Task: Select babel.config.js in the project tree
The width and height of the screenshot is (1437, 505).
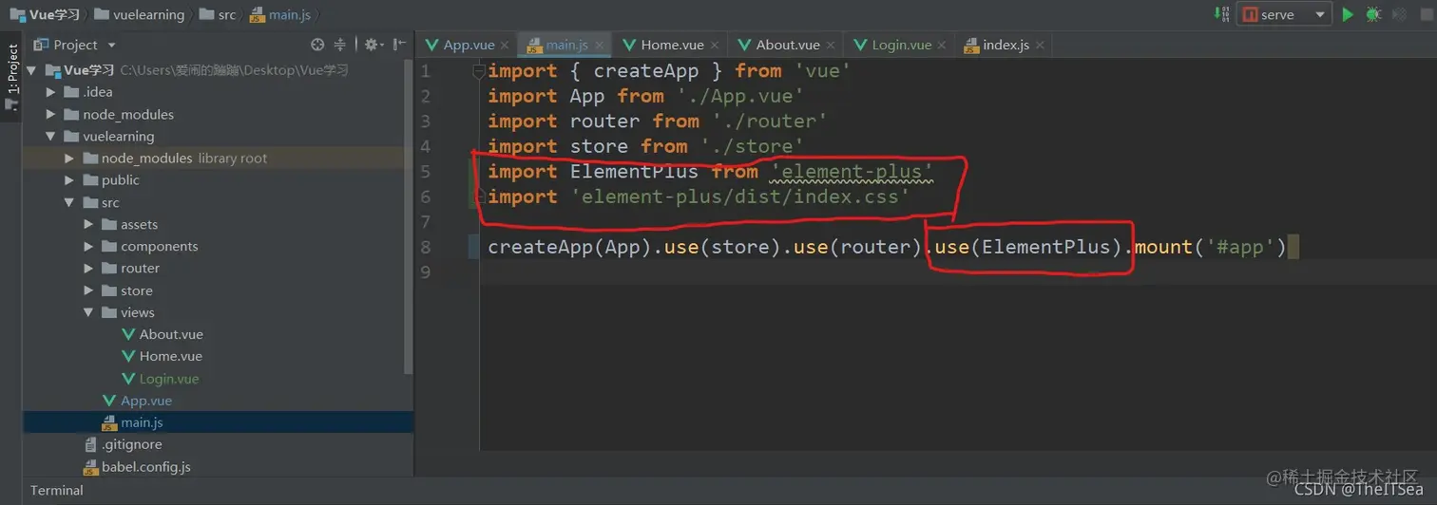Action: click(146, 467)
